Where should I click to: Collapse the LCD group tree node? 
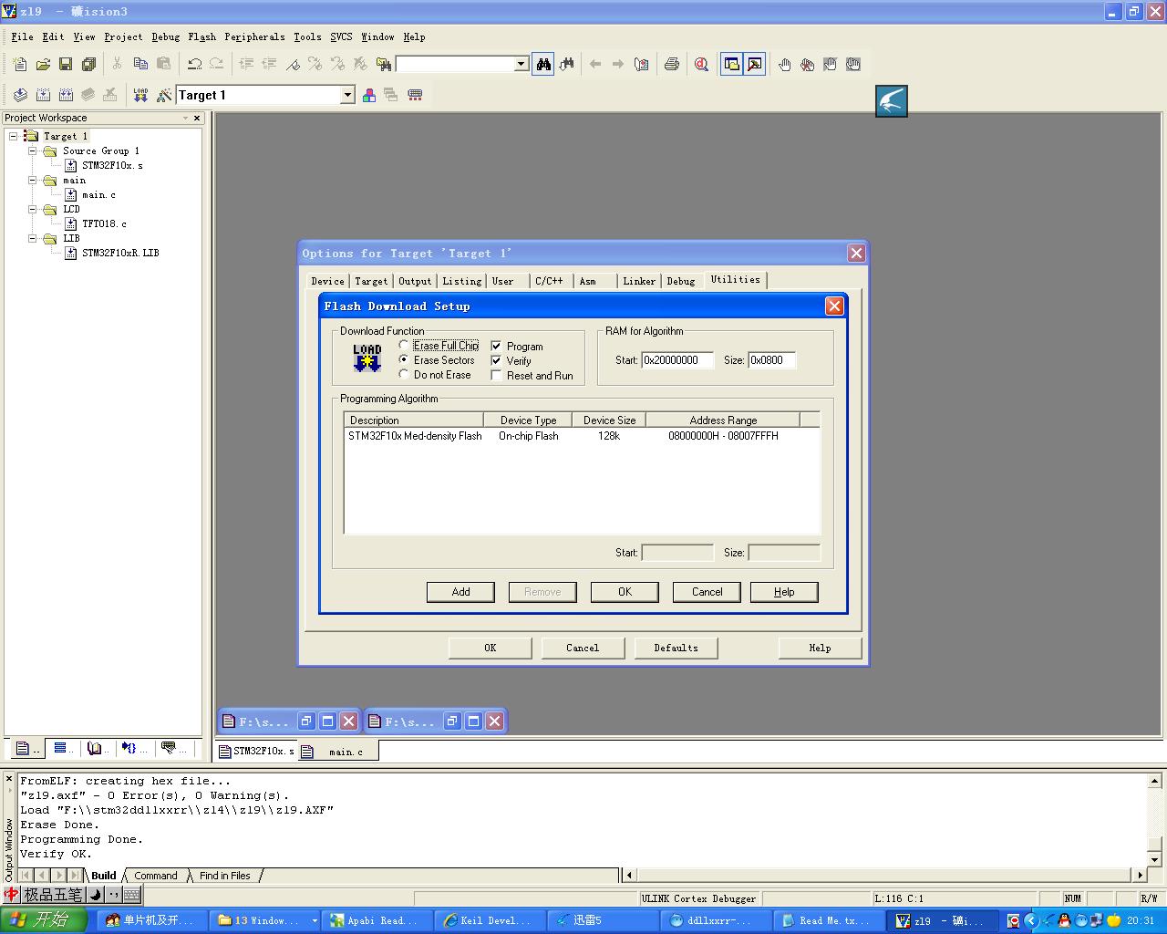pos(32,209)
